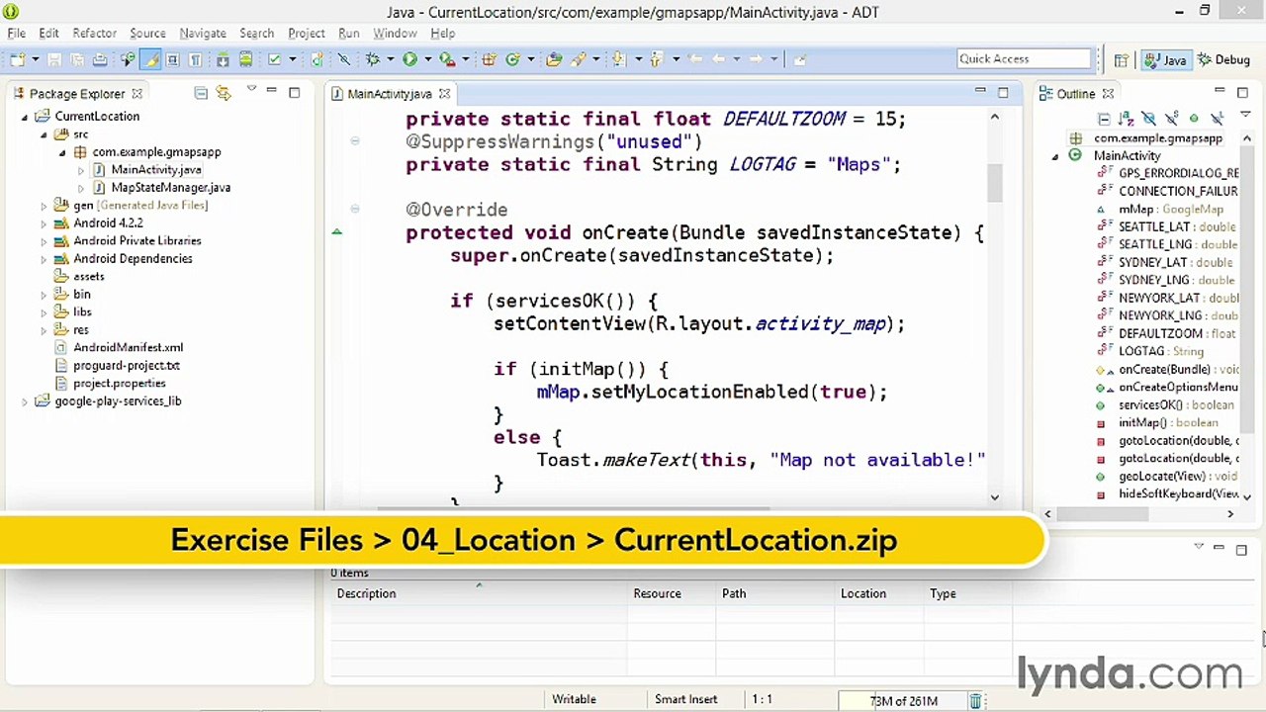Click the Next Annotation toolbar icon
The height and width of the screenshot is (712, 1266).
(x=617, y=59)
